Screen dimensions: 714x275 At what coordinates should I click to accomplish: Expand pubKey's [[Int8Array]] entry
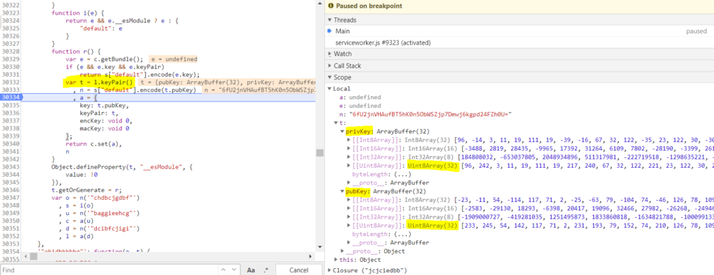349,200
